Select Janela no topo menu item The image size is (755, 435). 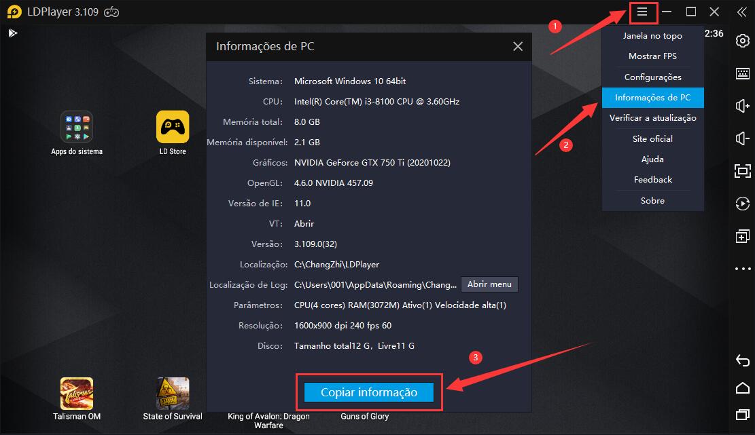click(652, 35)
